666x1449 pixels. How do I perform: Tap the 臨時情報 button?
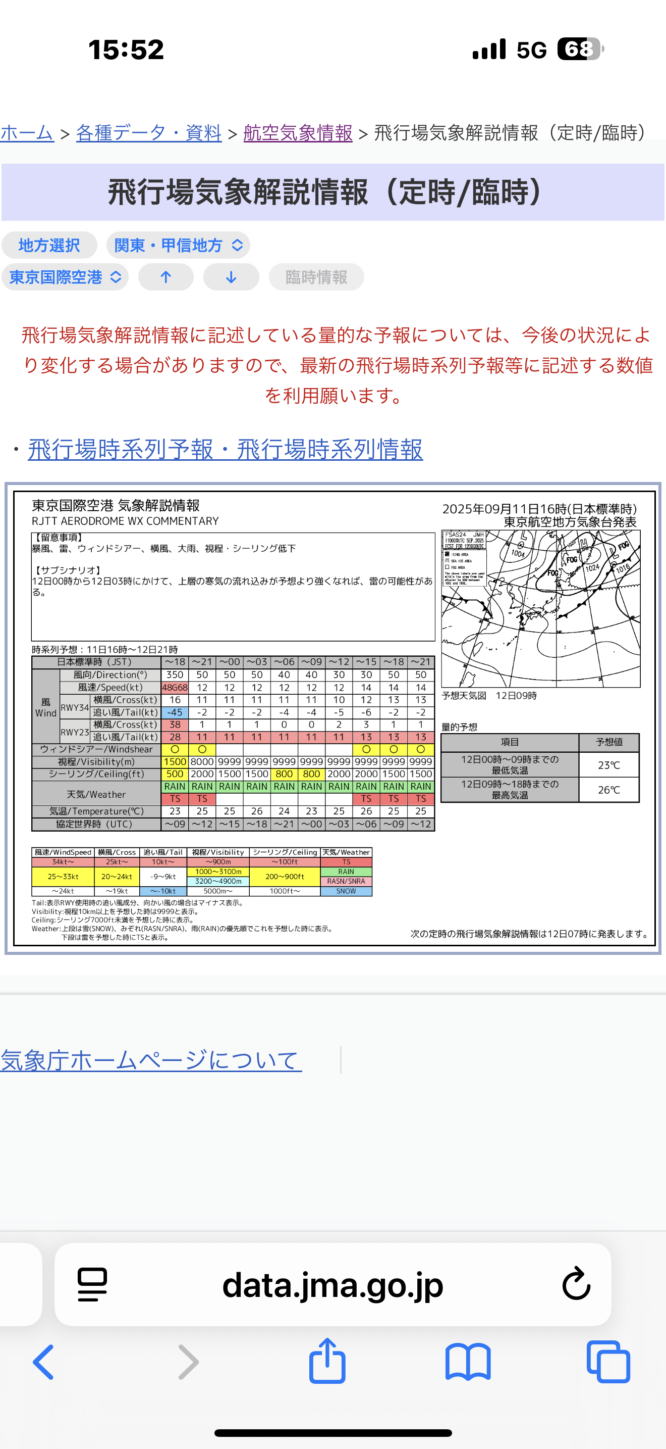pos(316,277)
